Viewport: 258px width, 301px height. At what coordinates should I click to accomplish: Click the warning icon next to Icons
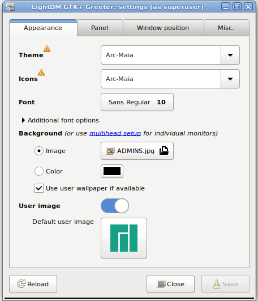[41, 73]
